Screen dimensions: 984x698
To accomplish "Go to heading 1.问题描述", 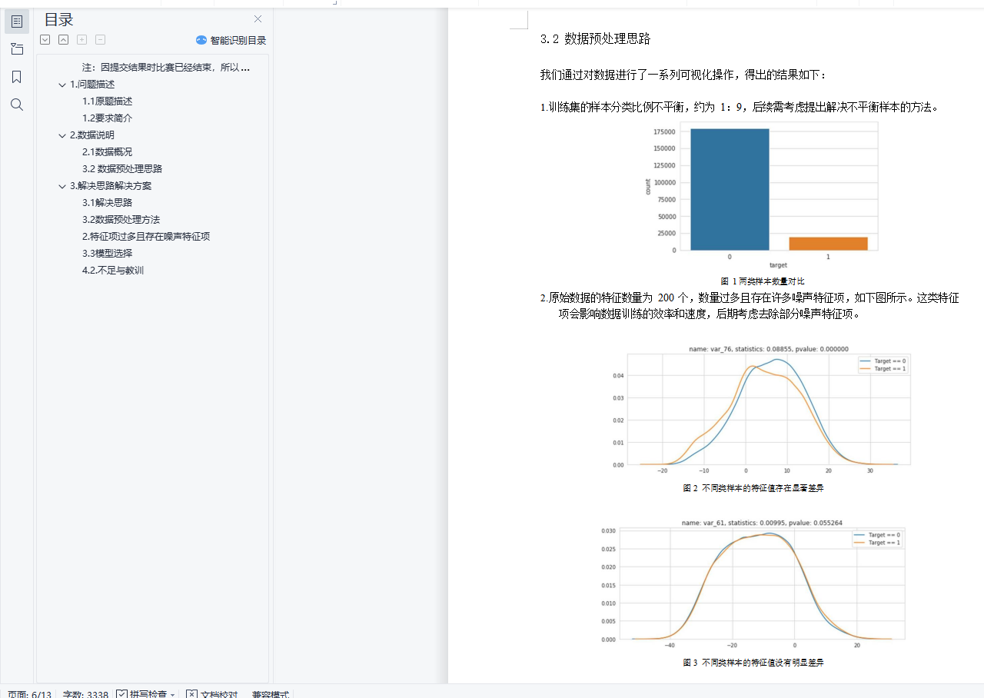I will pyautogui.click(x=92, y=85).
